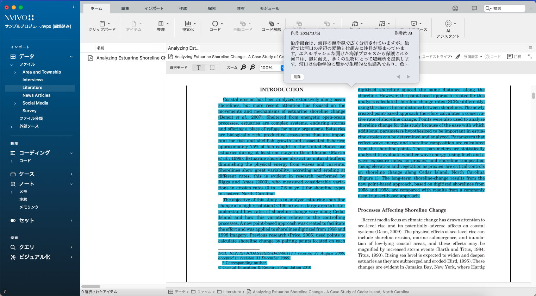Go to next annotation in popup
Viewport: 536px width, 296px height.
(x=408, y=77)
